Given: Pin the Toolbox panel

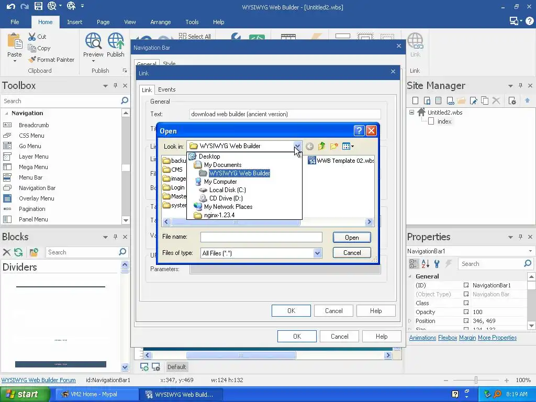Looking at the screenshot, I should coord(116,85).
